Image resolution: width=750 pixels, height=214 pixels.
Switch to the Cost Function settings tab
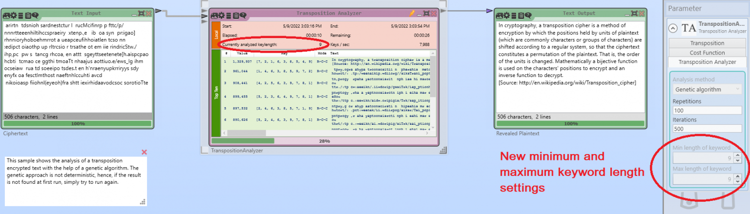[x=707, y=52]
